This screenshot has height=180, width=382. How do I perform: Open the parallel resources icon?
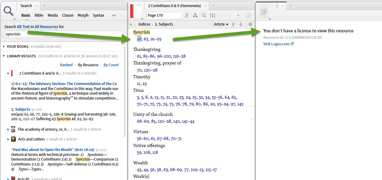(x=187, y=15)
